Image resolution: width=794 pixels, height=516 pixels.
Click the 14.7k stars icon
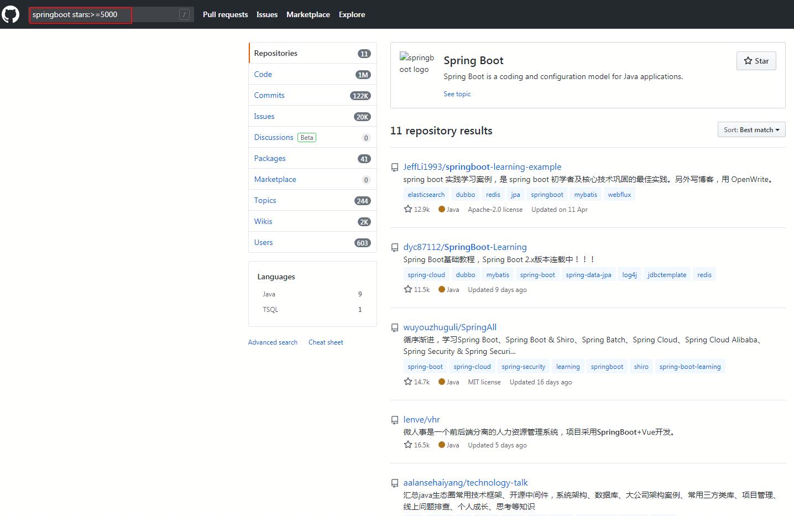pyautogui.click(x=408, y=382)
